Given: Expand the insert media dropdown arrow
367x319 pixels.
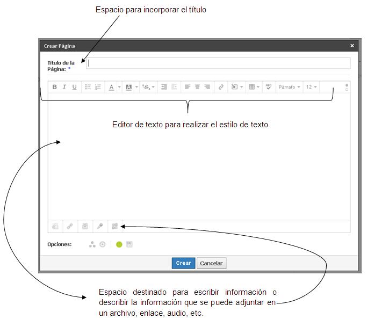Looking at the screenshot, I should tap(242, 87).
